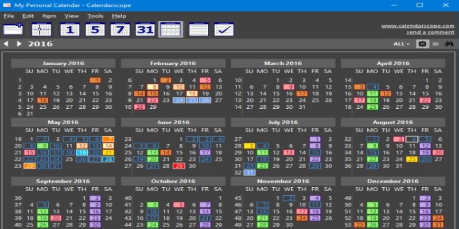Click the Go to Today icon
The image size is (459, 229).
point(41,29)
